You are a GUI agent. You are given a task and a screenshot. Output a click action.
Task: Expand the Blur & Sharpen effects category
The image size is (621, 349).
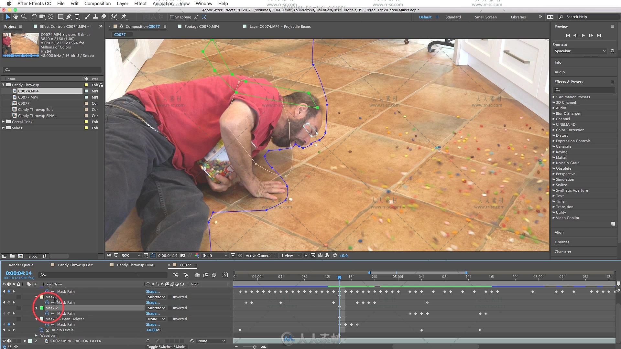pos(554,113)
